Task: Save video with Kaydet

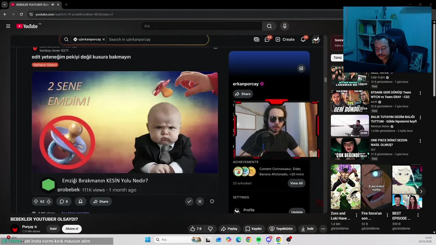Action: (253, 229)
